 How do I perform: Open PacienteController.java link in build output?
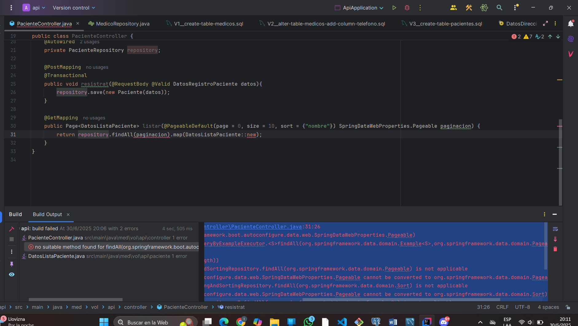coord(253,227)
